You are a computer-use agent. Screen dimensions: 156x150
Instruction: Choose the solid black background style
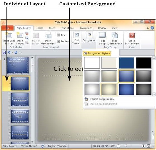144,63
